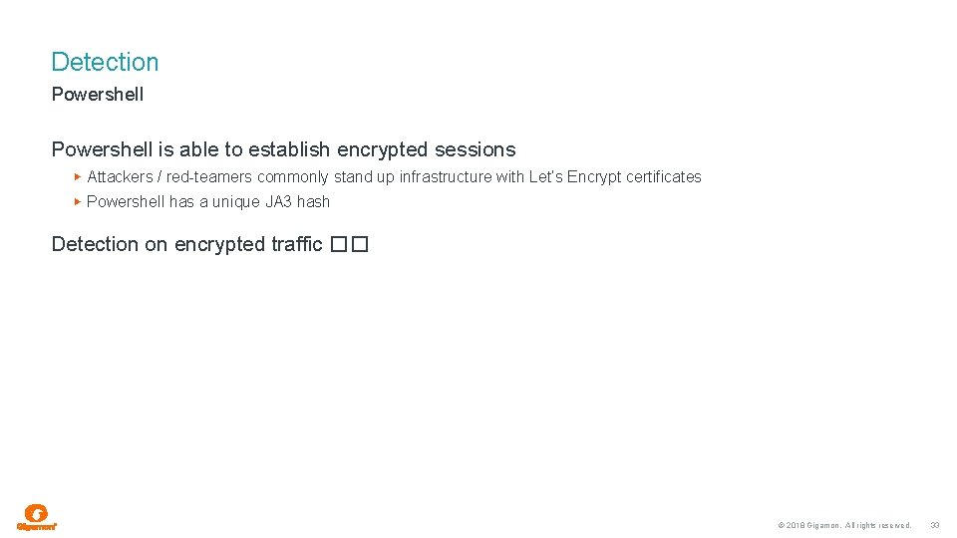
Task: Click the teal Detection slide title
Action: [105, 62]
